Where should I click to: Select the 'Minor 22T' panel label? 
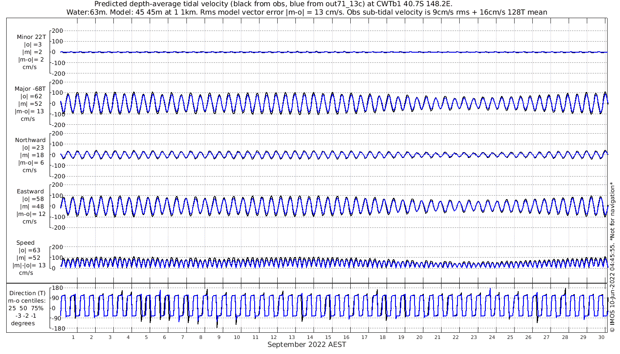[31, 37]
